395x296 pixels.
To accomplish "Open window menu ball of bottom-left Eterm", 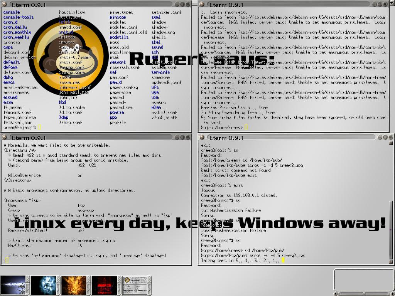I will click(x=4, y=137).
